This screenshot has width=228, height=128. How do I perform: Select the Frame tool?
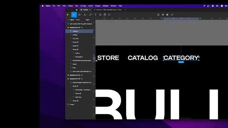tap(79, 15)
